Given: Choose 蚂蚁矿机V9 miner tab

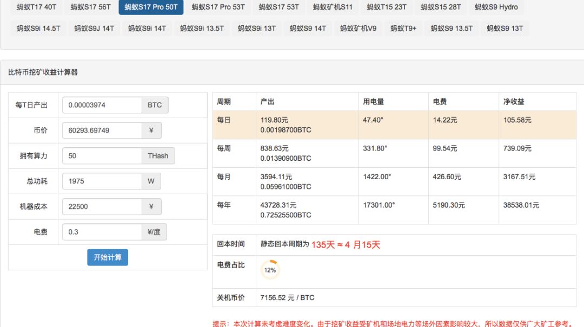Looking at the screenshot, I should 359,28.
